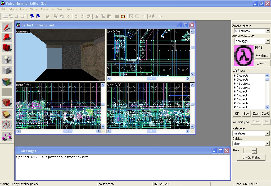Toggle visibility of '5 objects' VisGroup

235,80
